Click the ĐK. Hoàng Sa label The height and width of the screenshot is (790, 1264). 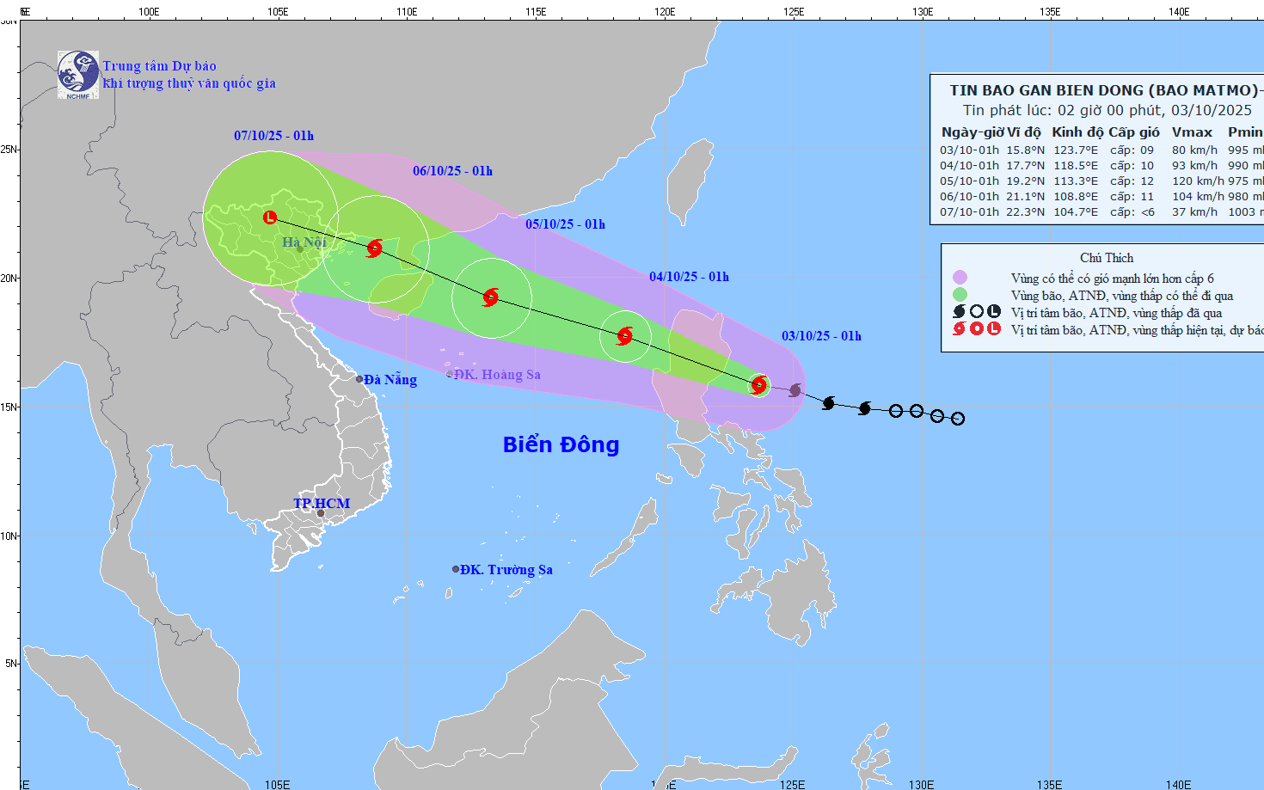(497, 375)
